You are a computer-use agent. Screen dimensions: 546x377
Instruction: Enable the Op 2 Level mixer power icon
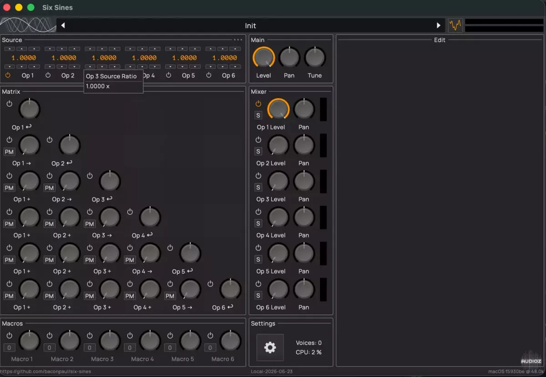(258, 139)
